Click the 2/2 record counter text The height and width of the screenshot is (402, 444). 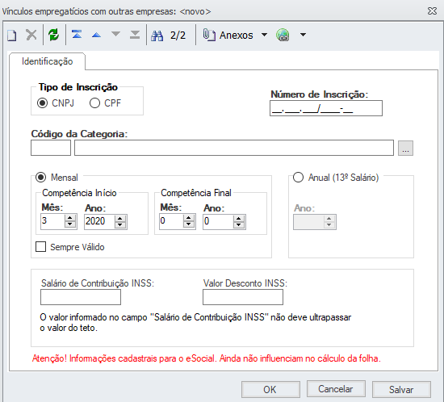tap(178, 36)
